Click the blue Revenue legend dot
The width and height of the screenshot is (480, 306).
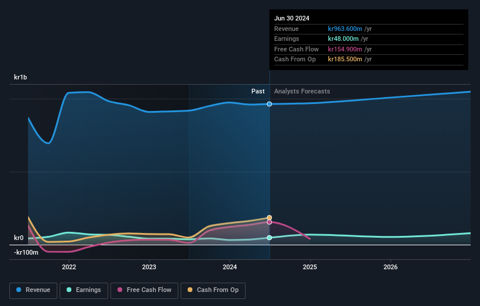[x=19, y=290]
